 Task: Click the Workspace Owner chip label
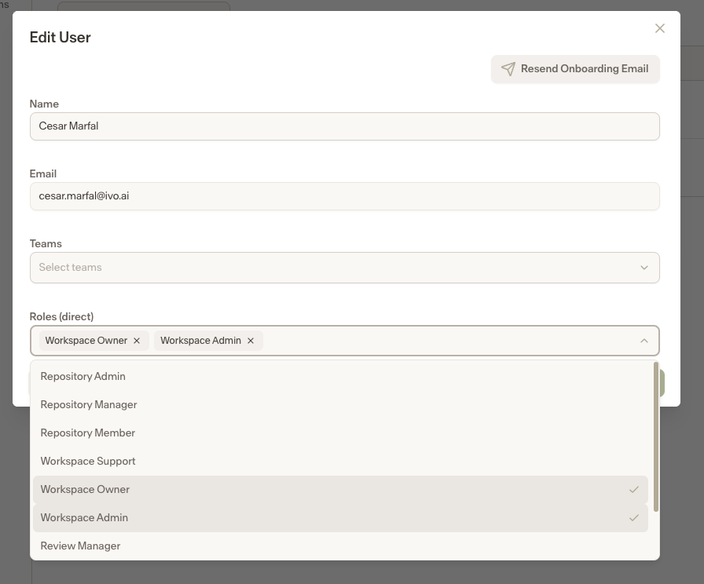[86, 341]
